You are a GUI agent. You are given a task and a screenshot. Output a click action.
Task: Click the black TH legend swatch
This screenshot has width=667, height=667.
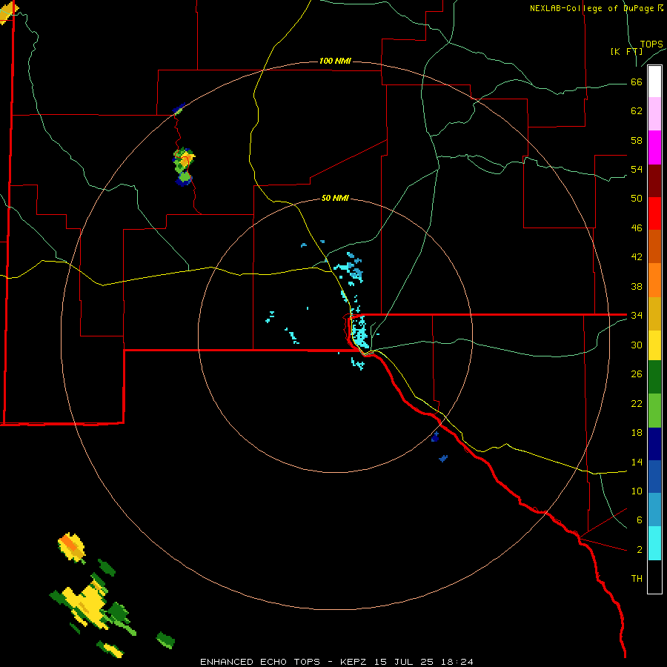tap(654, 577)
